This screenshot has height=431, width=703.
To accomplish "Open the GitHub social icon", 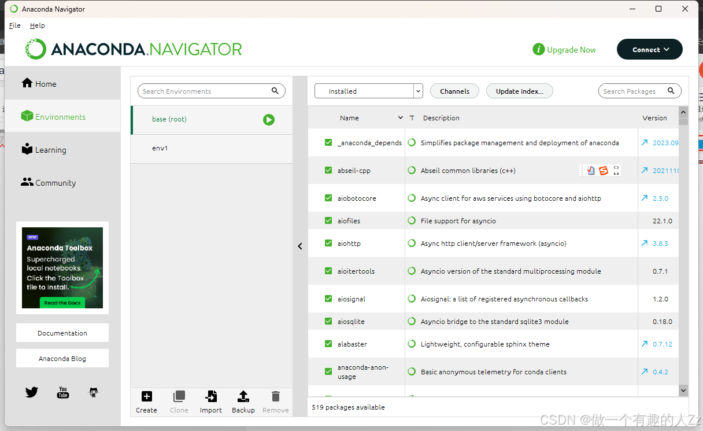I will coord(94,392).
